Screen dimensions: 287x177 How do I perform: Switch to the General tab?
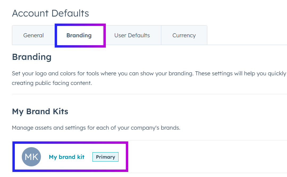(x=33, y=35)
